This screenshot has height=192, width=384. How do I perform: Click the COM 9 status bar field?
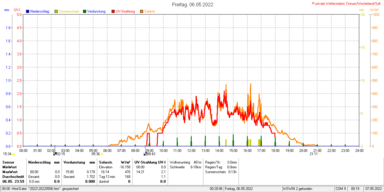pos(341,189)
